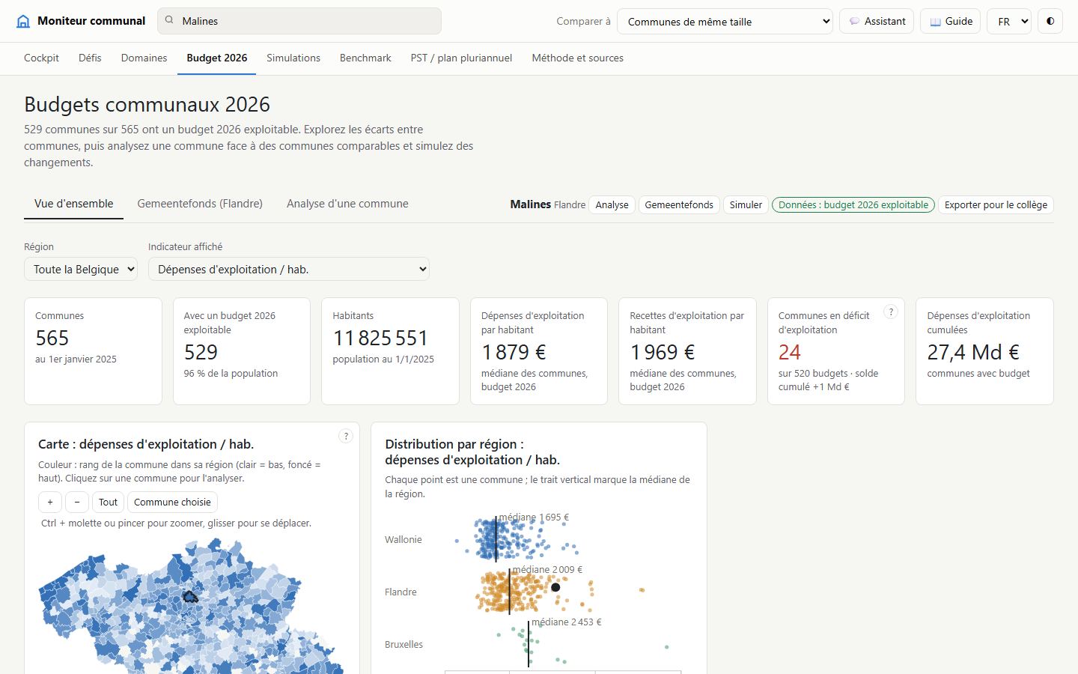Screen dimensions: 1078x674
Task: Expand the Région dropdown 'Toute la Belgique'
Action: [x=81, y=269]
